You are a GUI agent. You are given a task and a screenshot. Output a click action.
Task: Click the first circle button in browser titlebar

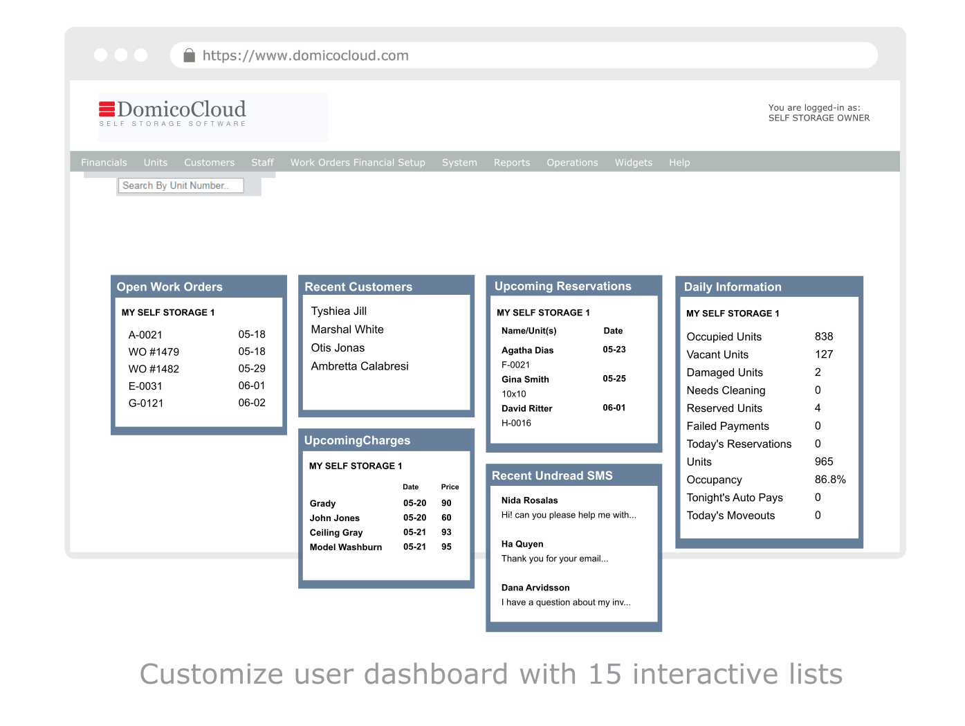click(101, 55)
